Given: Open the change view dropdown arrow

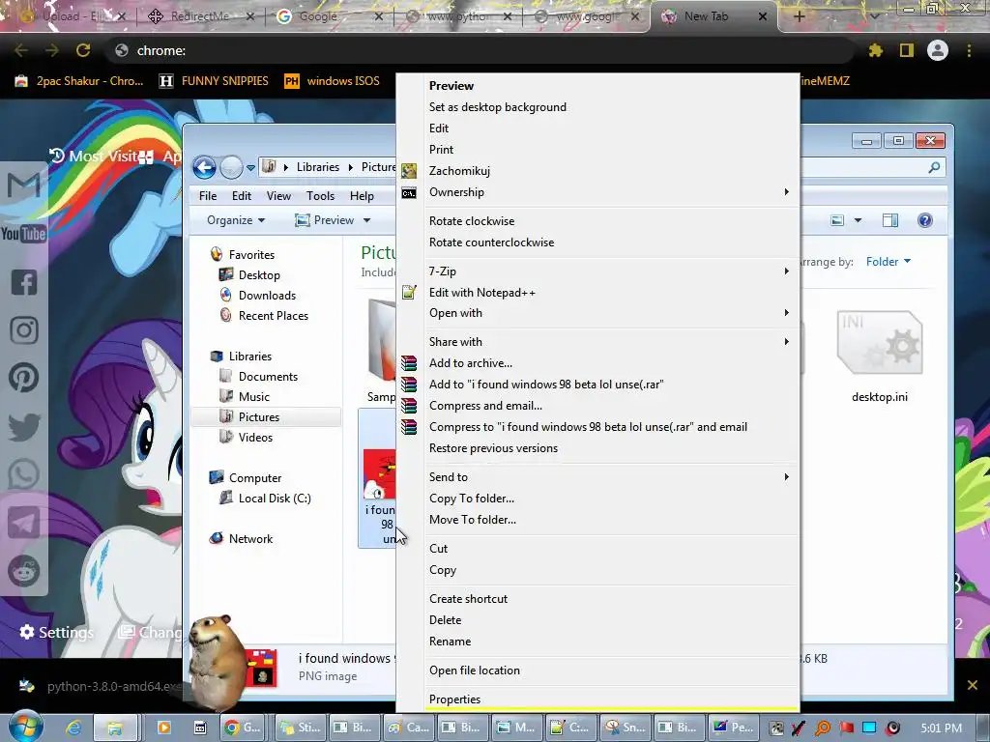Looking at the screenshot, I should click(859, 220).
